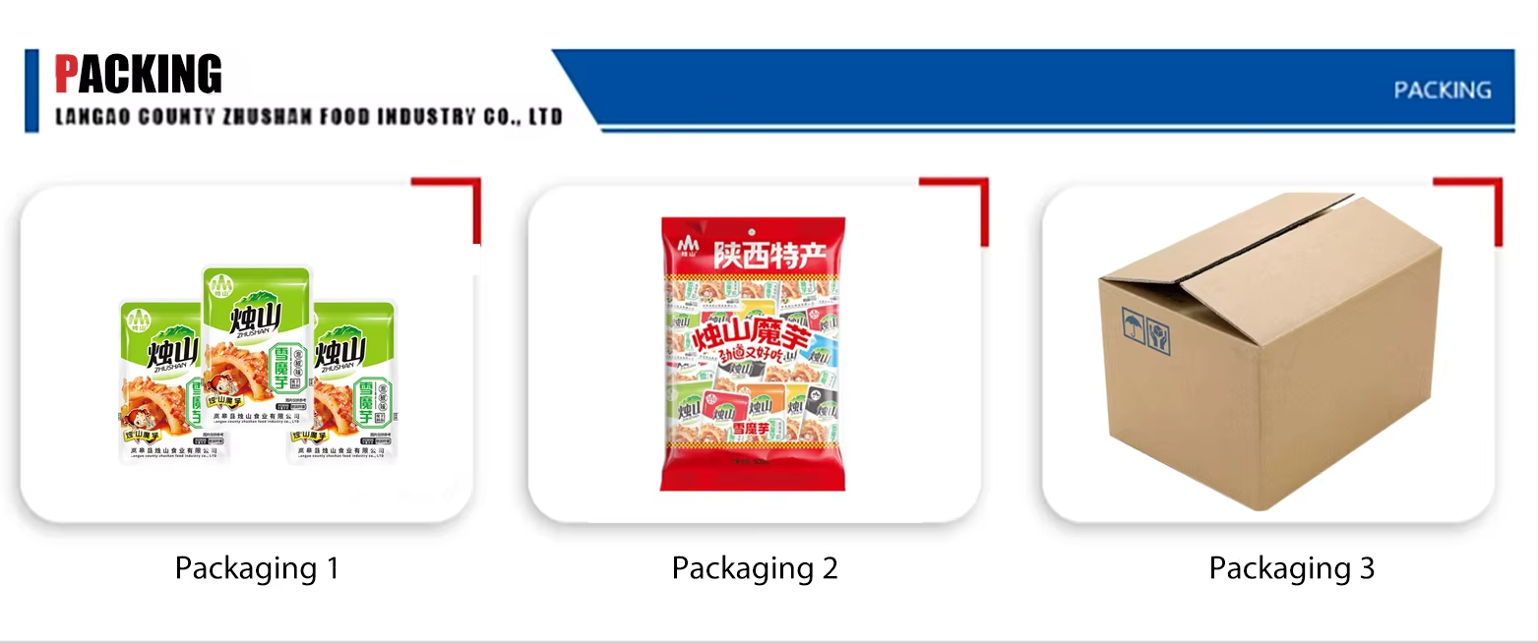Click the company name 'Langao County Zhushan Food Industry'
Image resolution: width=1538 pixels, height=643 pixels.
[x=308, y=117]
